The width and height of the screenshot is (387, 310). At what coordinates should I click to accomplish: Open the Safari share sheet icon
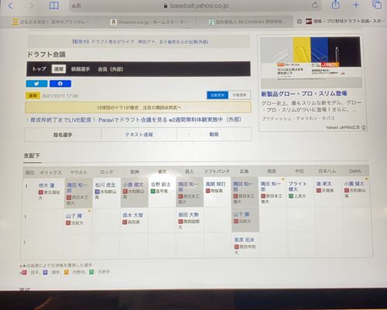tap(335, 5)
